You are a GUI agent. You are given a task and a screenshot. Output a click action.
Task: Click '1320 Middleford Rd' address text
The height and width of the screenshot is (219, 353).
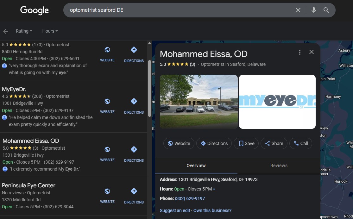pos(21,200)
